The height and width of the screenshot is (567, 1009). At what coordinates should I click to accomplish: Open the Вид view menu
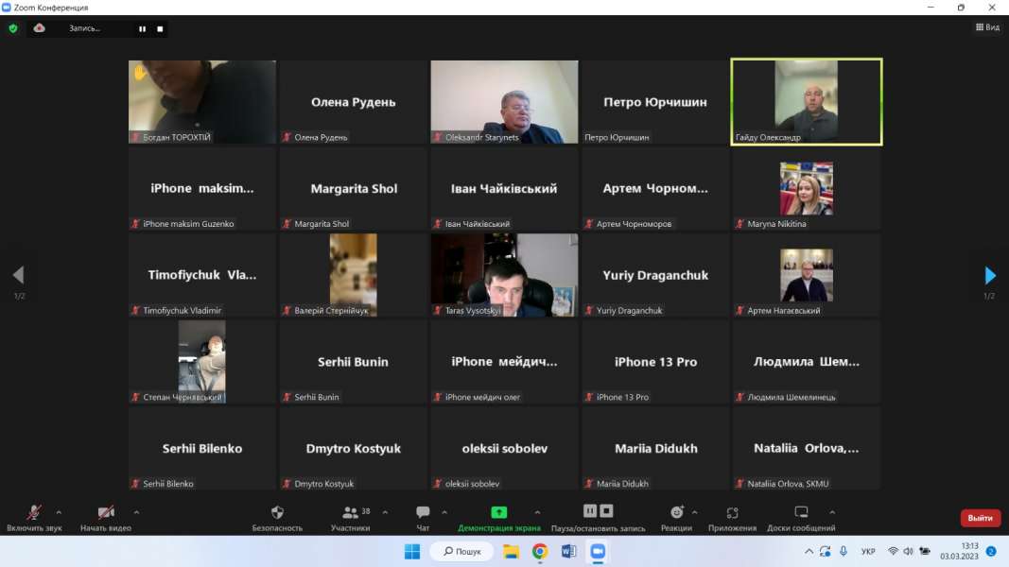coord(987,27)
